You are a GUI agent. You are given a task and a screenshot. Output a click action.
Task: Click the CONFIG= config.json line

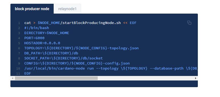77,63
